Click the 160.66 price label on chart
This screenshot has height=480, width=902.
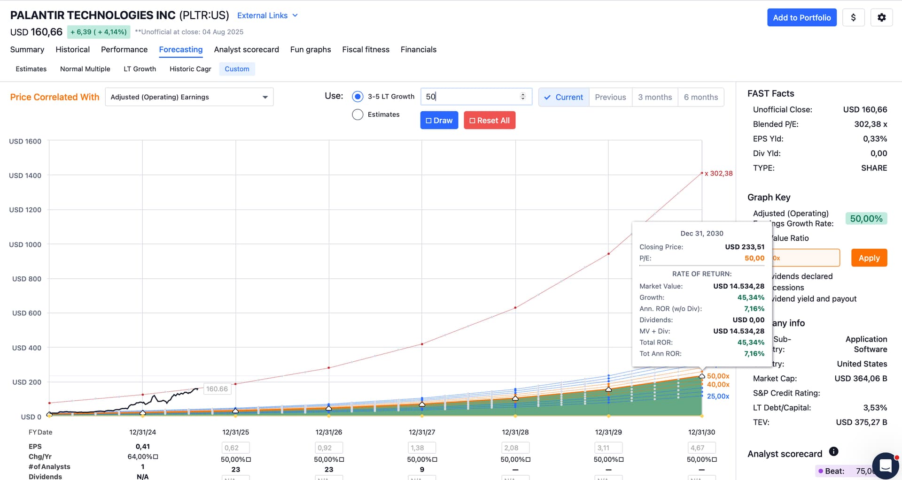click(217, 389)
